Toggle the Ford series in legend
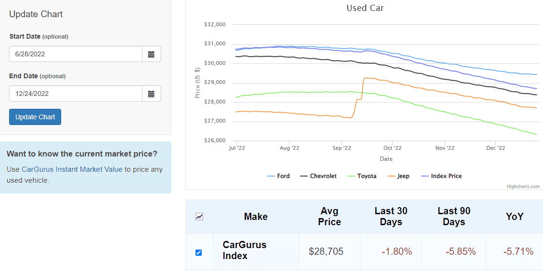The height and width of the screenshot is (271, 543). [x=278, y=176]
